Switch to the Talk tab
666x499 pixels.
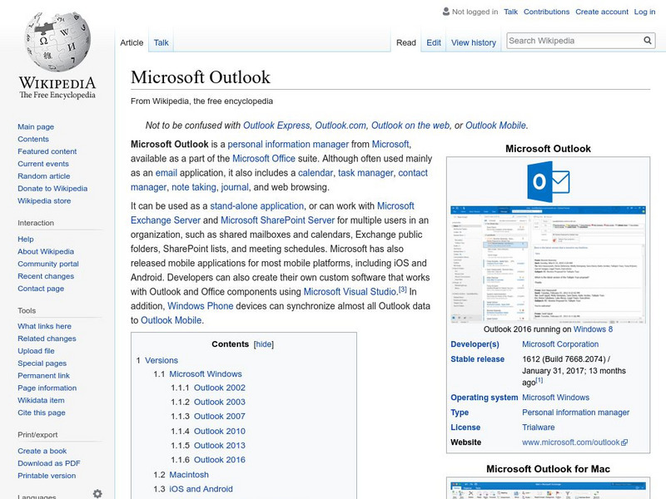(161, 42)
